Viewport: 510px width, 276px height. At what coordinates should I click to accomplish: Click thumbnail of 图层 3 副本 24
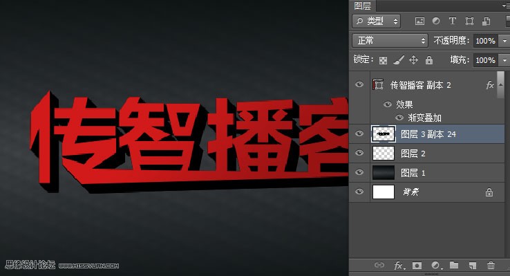[383, 134]
